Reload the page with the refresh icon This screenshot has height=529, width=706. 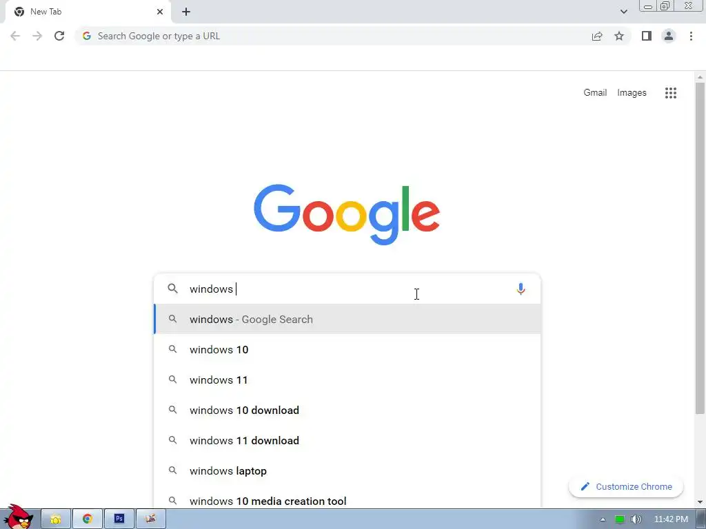59,36
